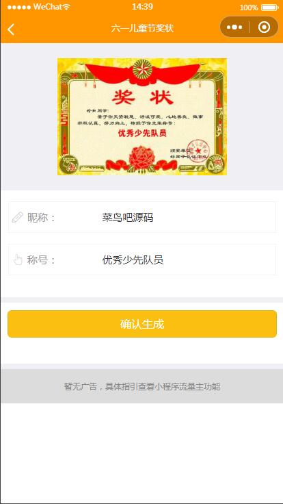Tap the 暂无广告 ad banner text
The height and width of the screenshot is (504, 283).
(x=142, y=386)
